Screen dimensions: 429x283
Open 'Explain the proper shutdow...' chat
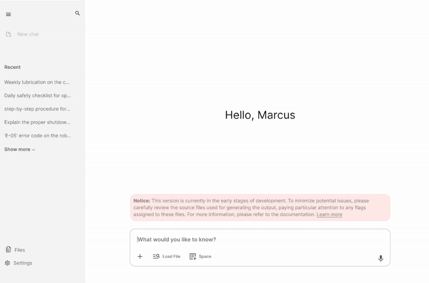coord(37,122)
